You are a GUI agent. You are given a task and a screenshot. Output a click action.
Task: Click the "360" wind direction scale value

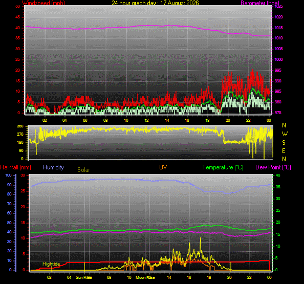click(20, 126)
